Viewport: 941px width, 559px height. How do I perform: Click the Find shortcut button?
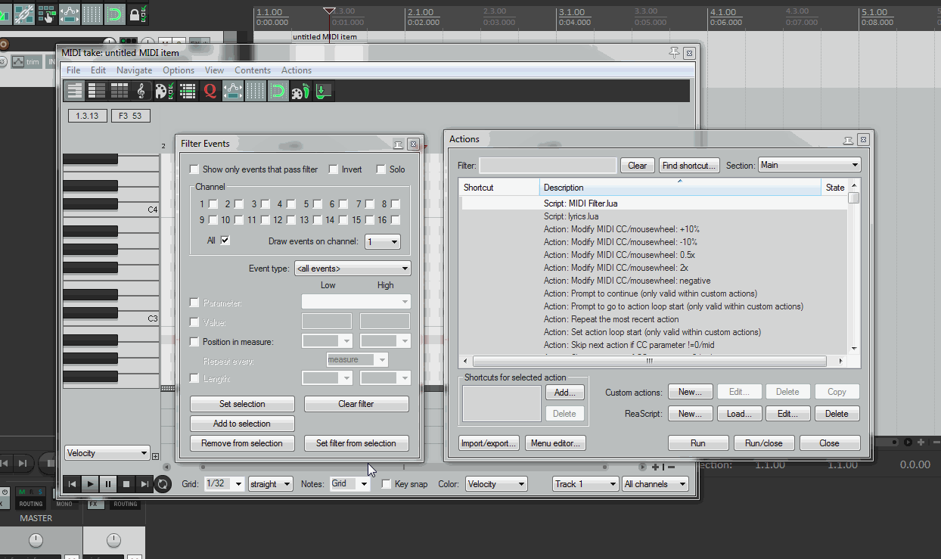(x=688, y=165)
